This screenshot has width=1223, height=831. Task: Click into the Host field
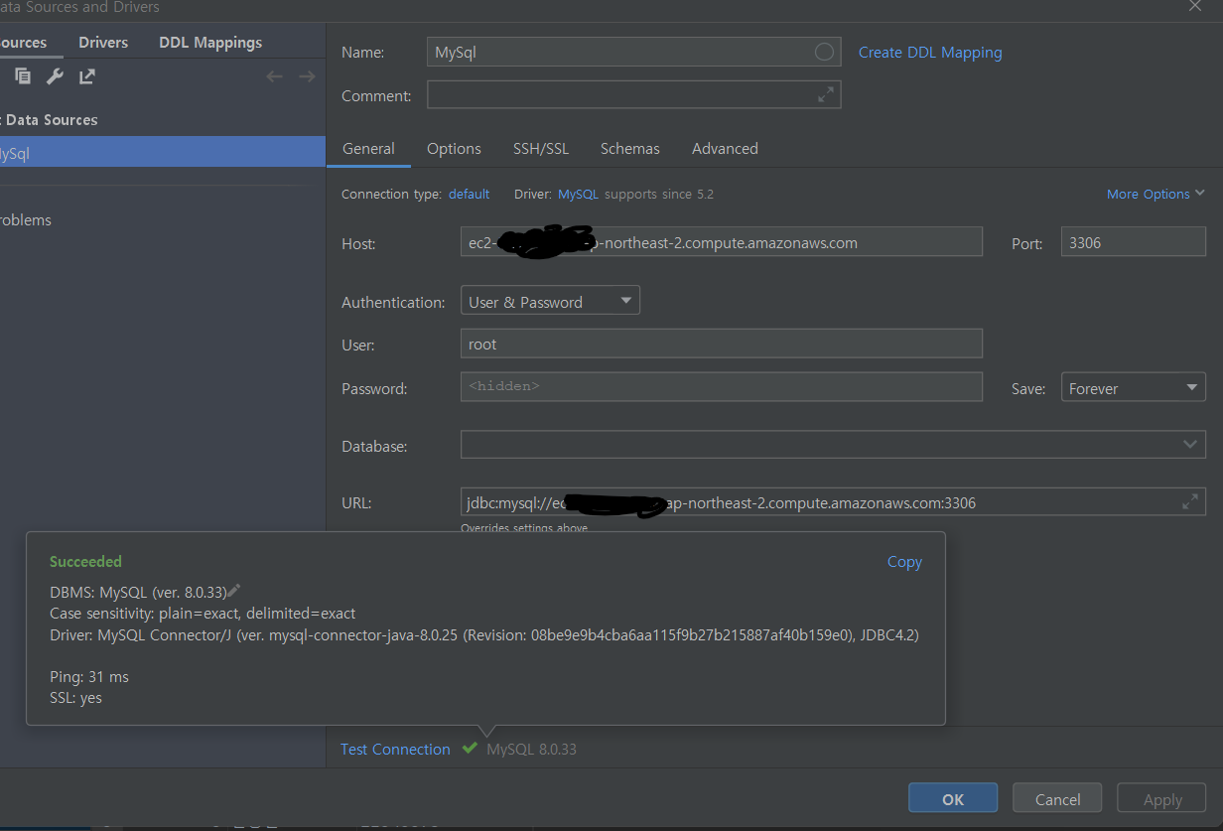[721, 242]
